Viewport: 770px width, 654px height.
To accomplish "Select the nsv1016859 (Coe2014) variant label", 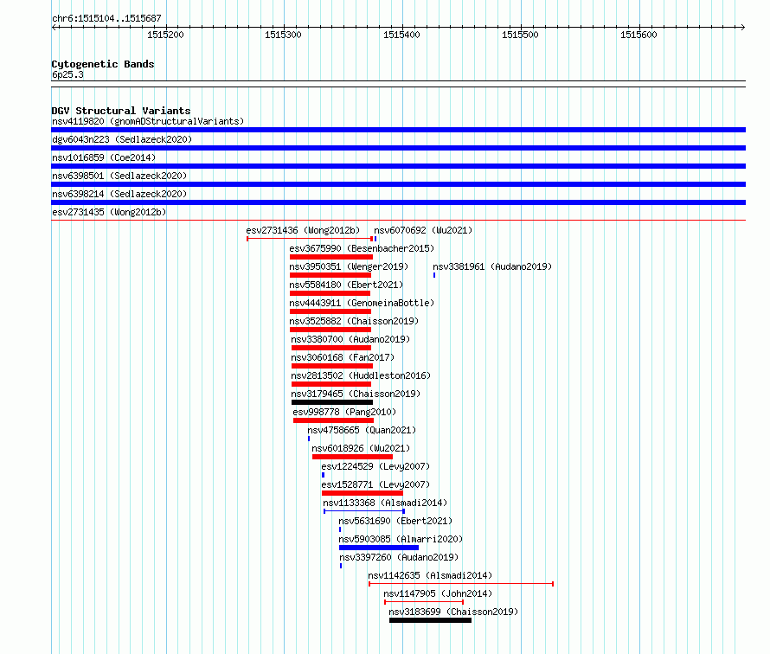I will pyautogui.click(x=104, y=157).
